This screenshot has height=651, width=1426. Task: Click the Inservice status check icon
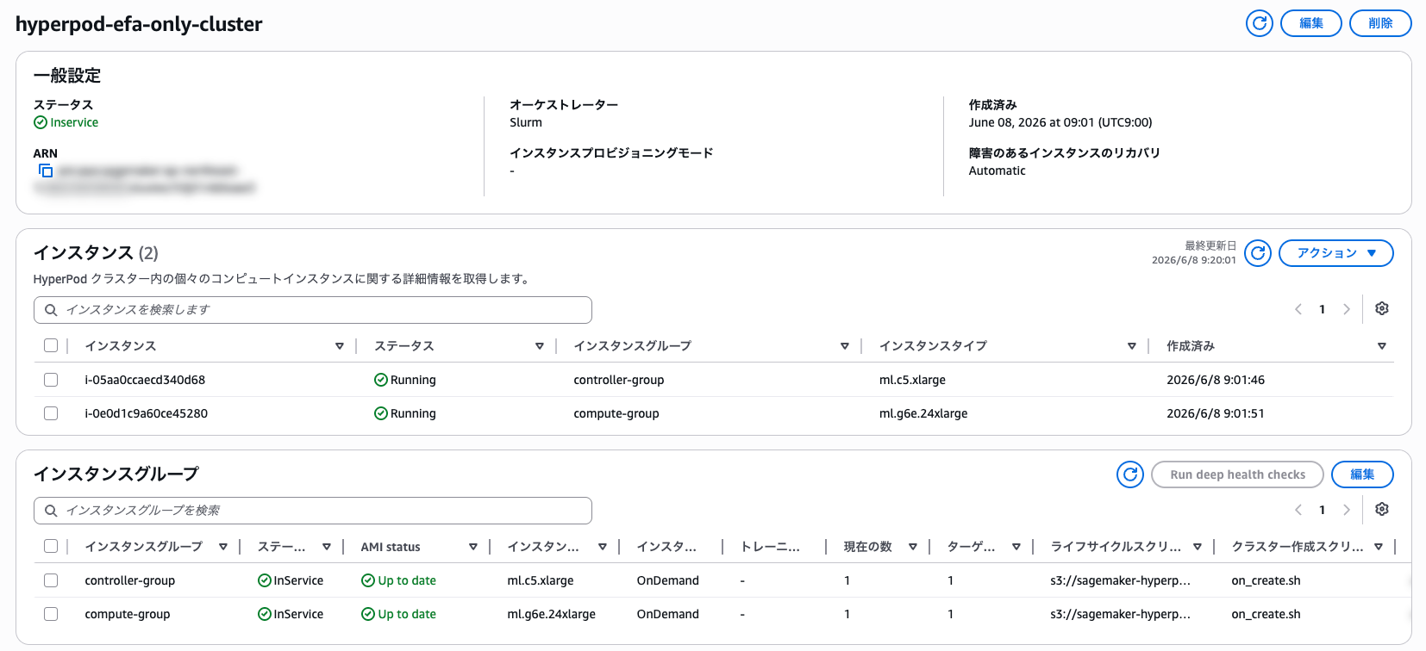tap(41, 122)
